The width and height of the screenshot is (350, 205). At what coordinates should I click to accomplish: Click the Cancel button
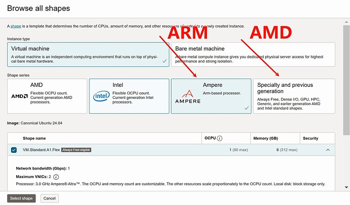coord(49,198)
